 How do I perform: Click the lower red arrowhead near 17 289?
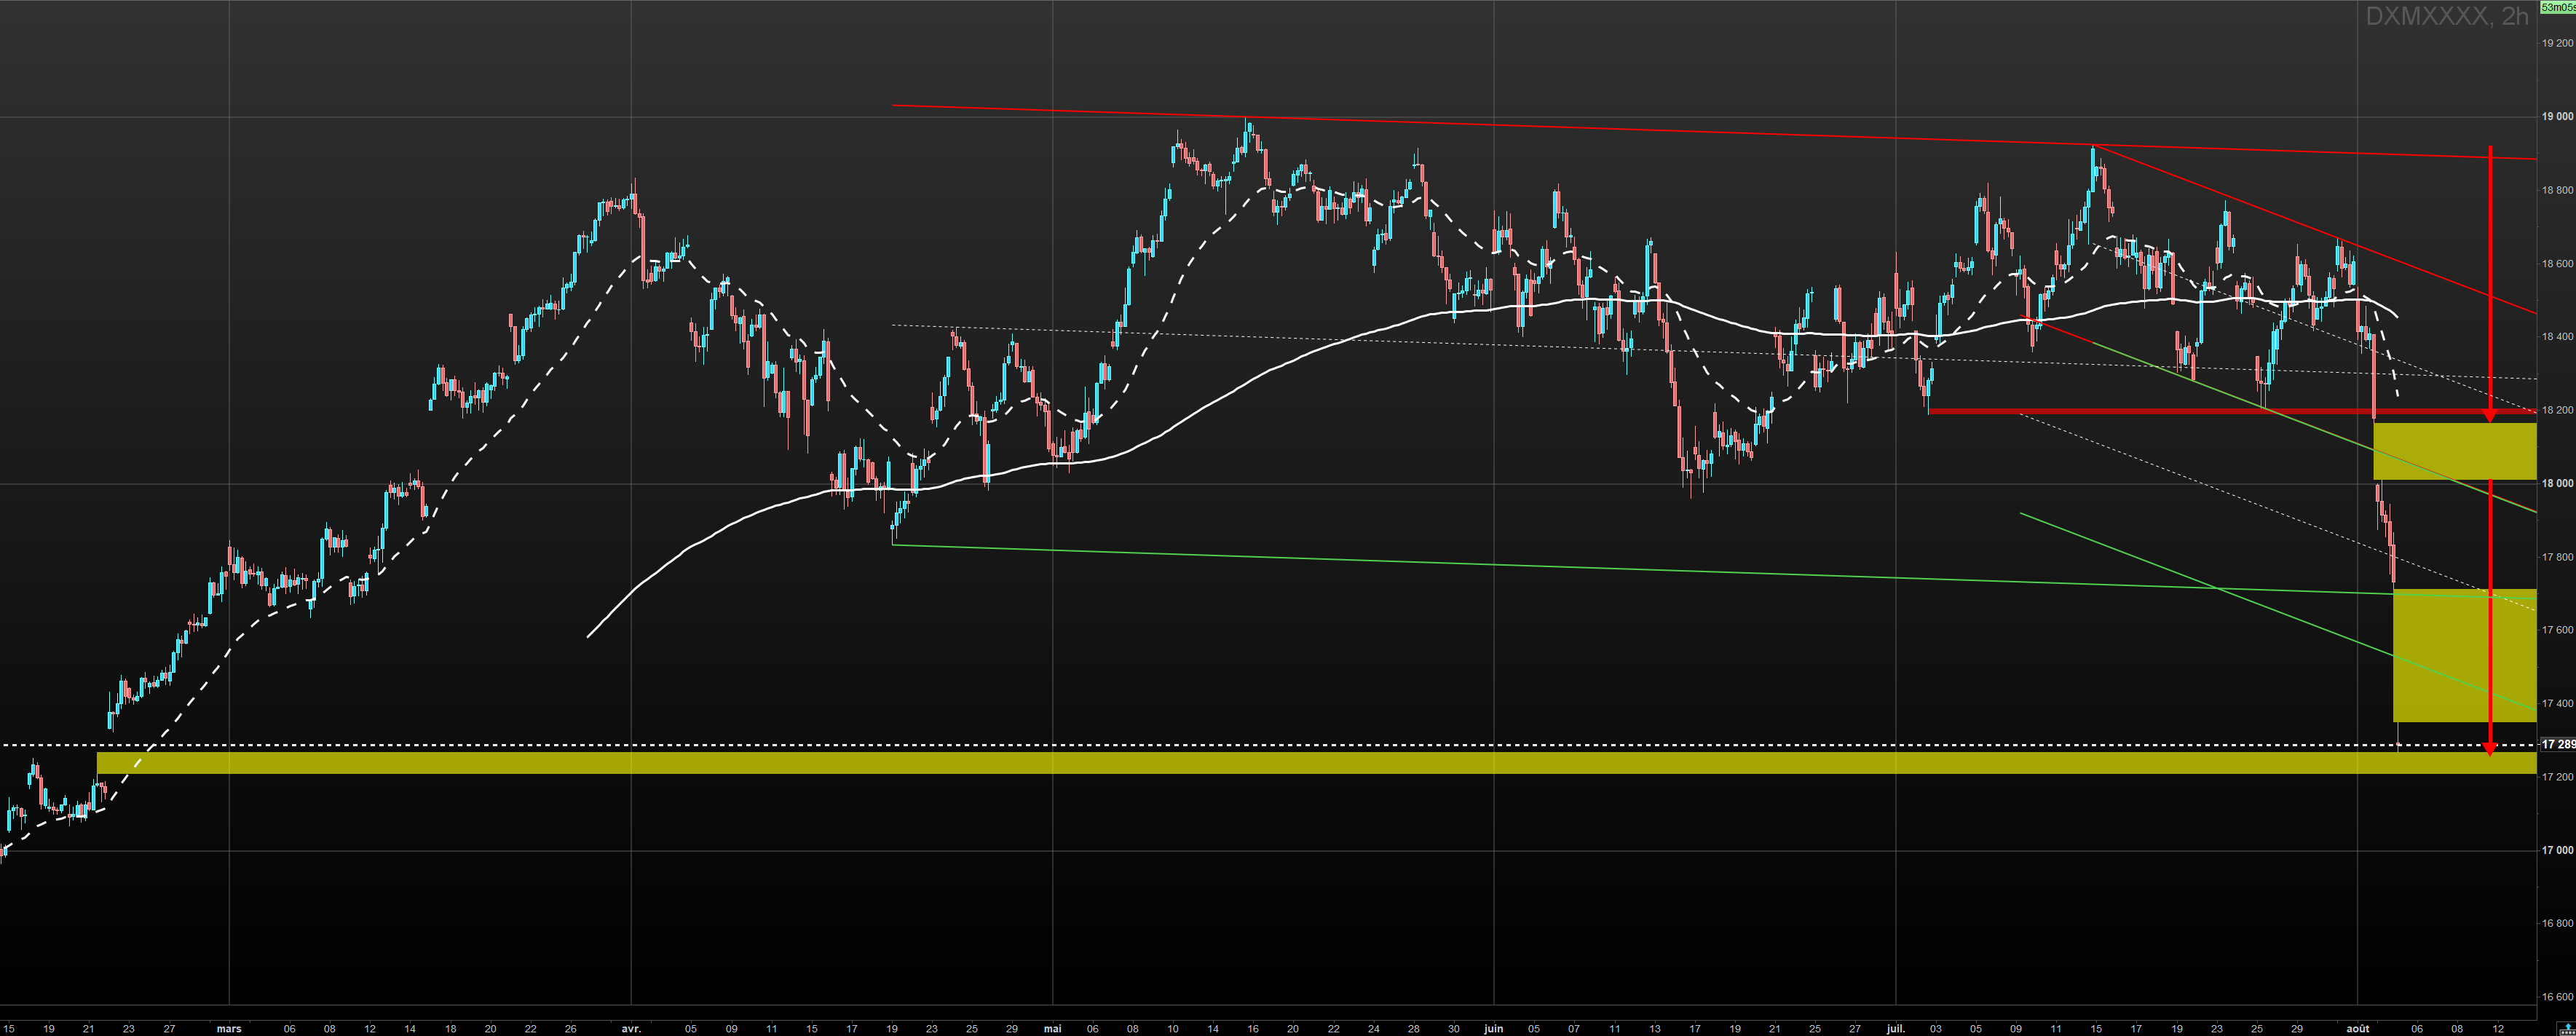coord(2489,748)
